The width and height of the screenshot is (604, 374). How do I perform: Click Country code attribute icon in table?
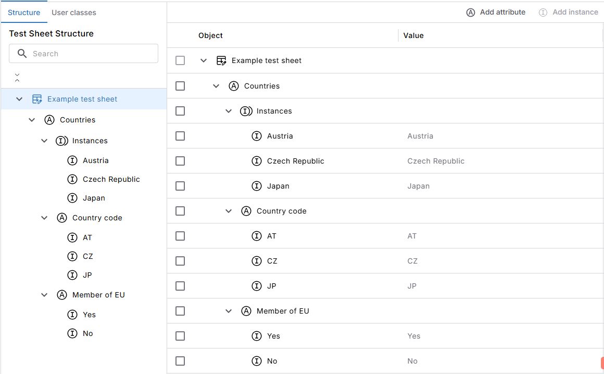pyautogui.click(x=246, y=211)
